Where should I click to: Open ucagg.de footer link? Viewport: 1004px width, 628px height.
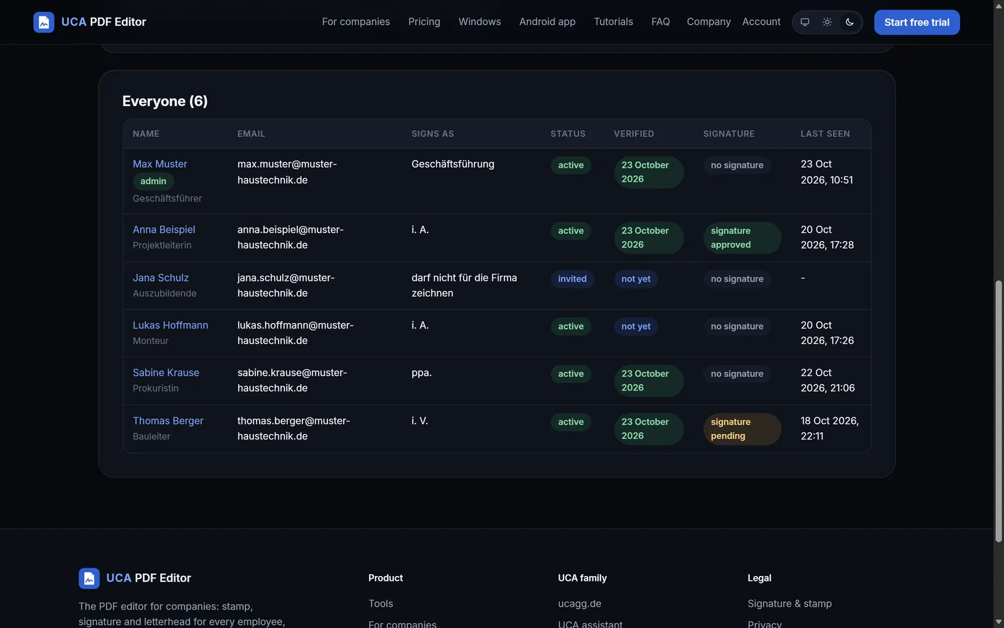(x=579, y=604)
